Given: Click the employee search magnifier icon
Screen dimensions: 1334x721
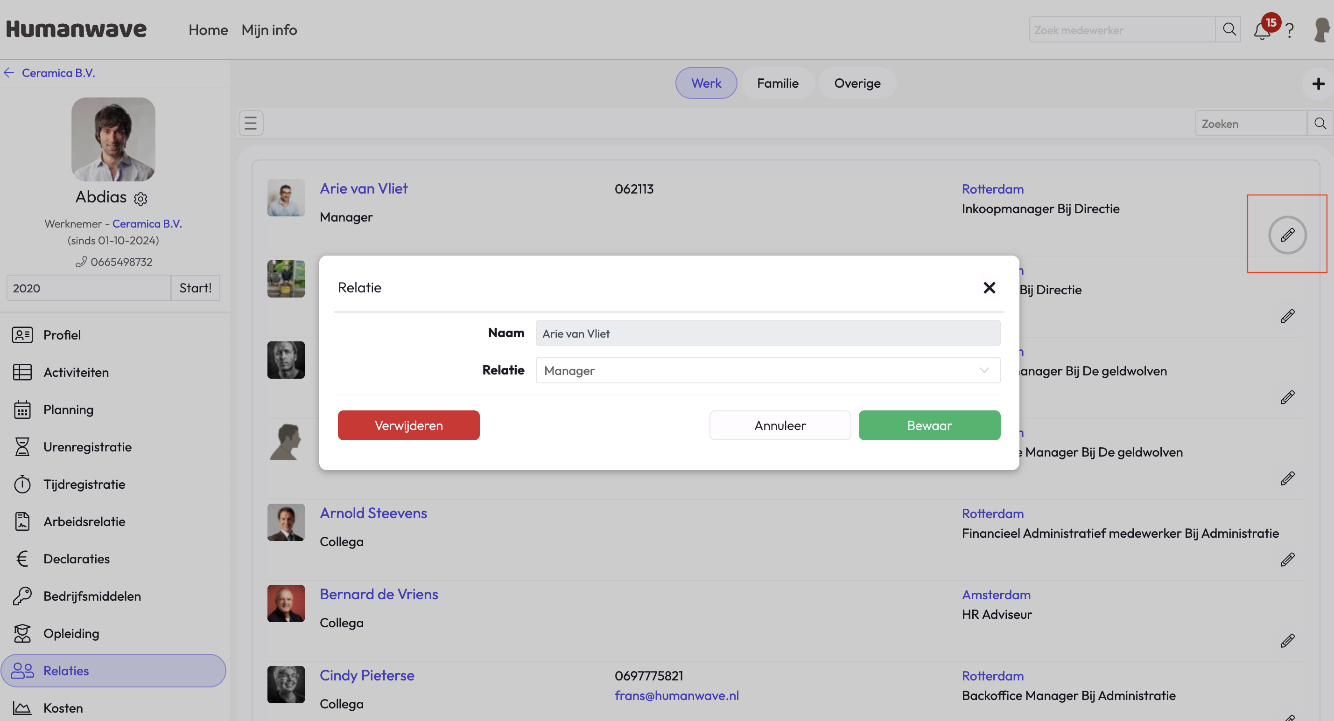Looking at the screenshot, I should [x=1229, y=29].
